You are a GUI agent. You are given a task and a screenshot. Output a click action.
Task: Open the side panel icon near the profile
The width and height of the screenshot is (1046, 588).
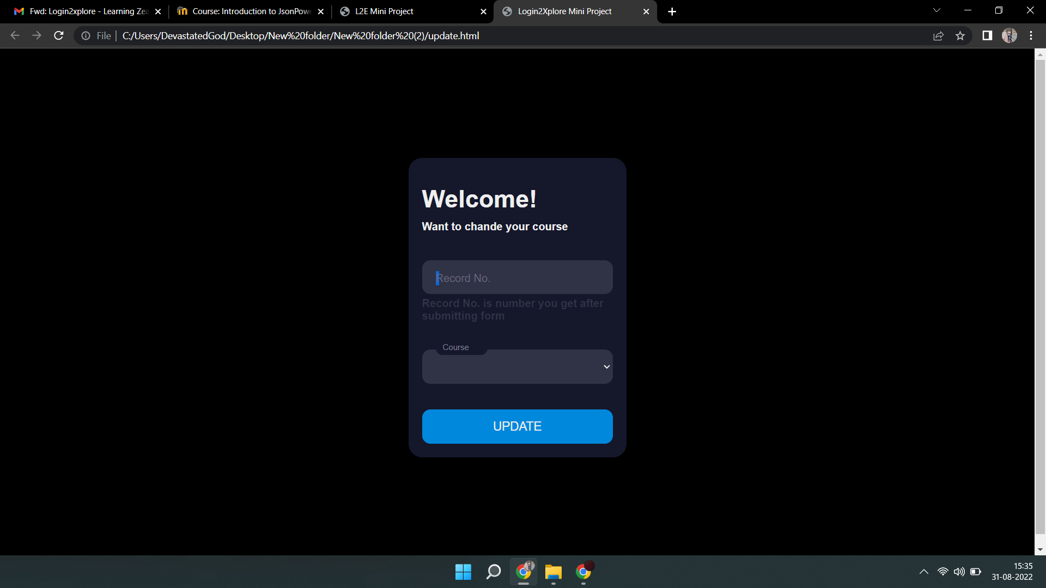[x=987, y=35]
